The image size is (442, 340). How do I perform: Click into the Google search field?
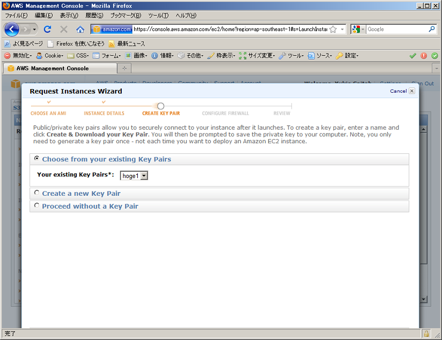point(396,29)
